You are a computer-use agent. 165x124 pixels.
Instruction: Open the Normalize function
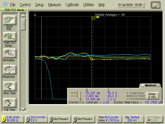(x=10, y=53)
